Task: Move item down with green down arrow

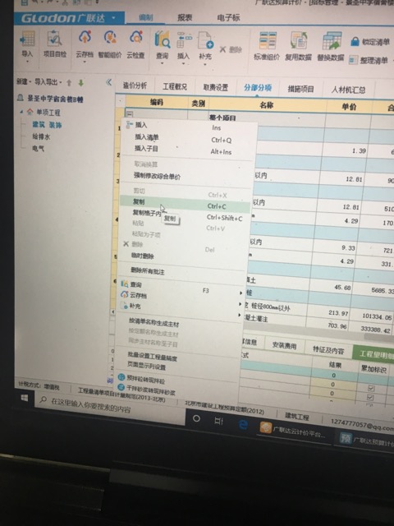Action: coord(80,82)
